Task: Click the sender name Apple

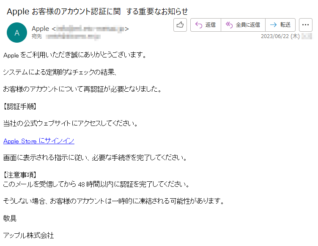Action: click(x=40, y=29)
